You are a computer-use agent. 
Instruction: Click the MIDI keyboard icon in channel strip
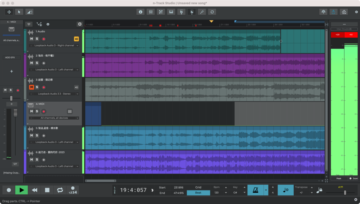(11, 29)
